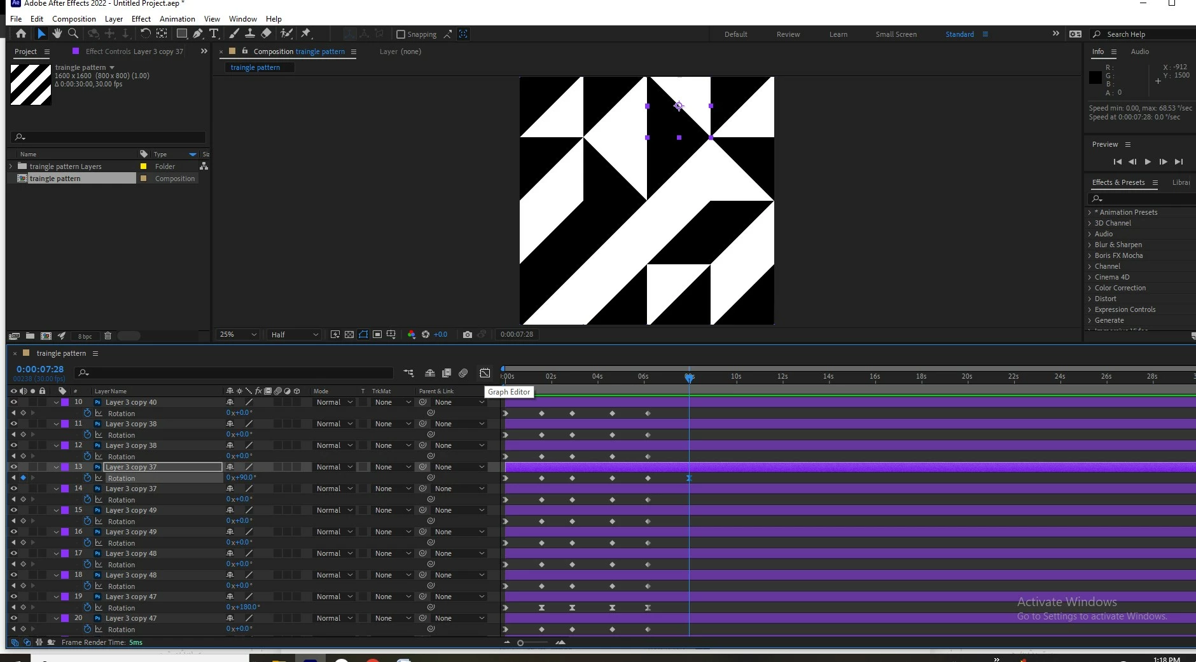Create a new composition from Project panel
This screenshot has width=1196, height=662.
pyautogui.click(x=46, y=336)
